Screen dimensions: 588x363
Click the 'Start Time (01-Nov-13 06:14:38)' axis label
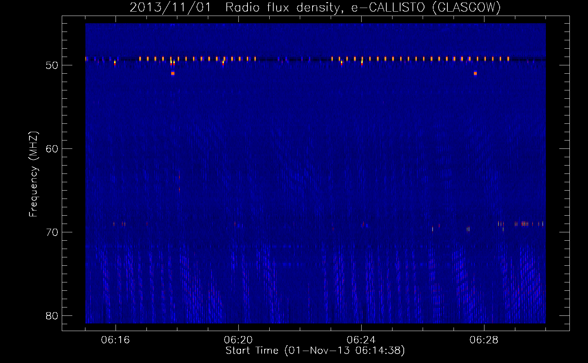coord(315,351)
